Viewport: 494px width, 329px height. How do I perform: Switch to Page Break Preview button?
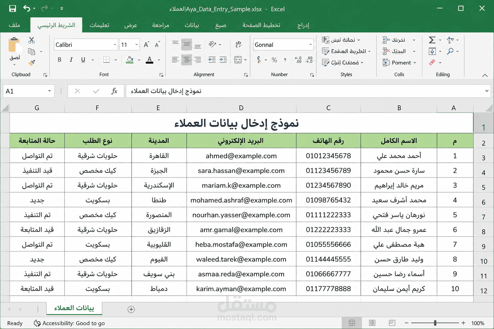click(392, 323)
